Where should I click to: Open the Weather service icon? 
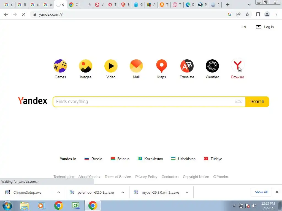point(212,66)
